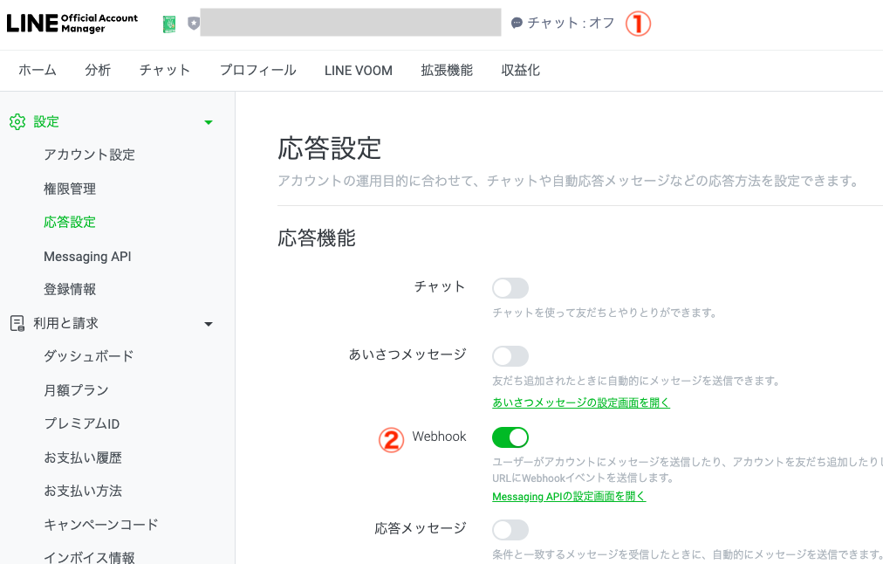Screen dimensions: 883x564
Task: Click the チャットを使って友だちとやりとりができます description
Action: 605,313
